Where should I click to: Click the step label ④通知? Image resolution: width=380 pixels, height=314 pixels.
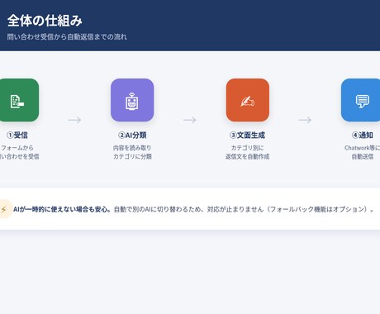pos(363,135)
